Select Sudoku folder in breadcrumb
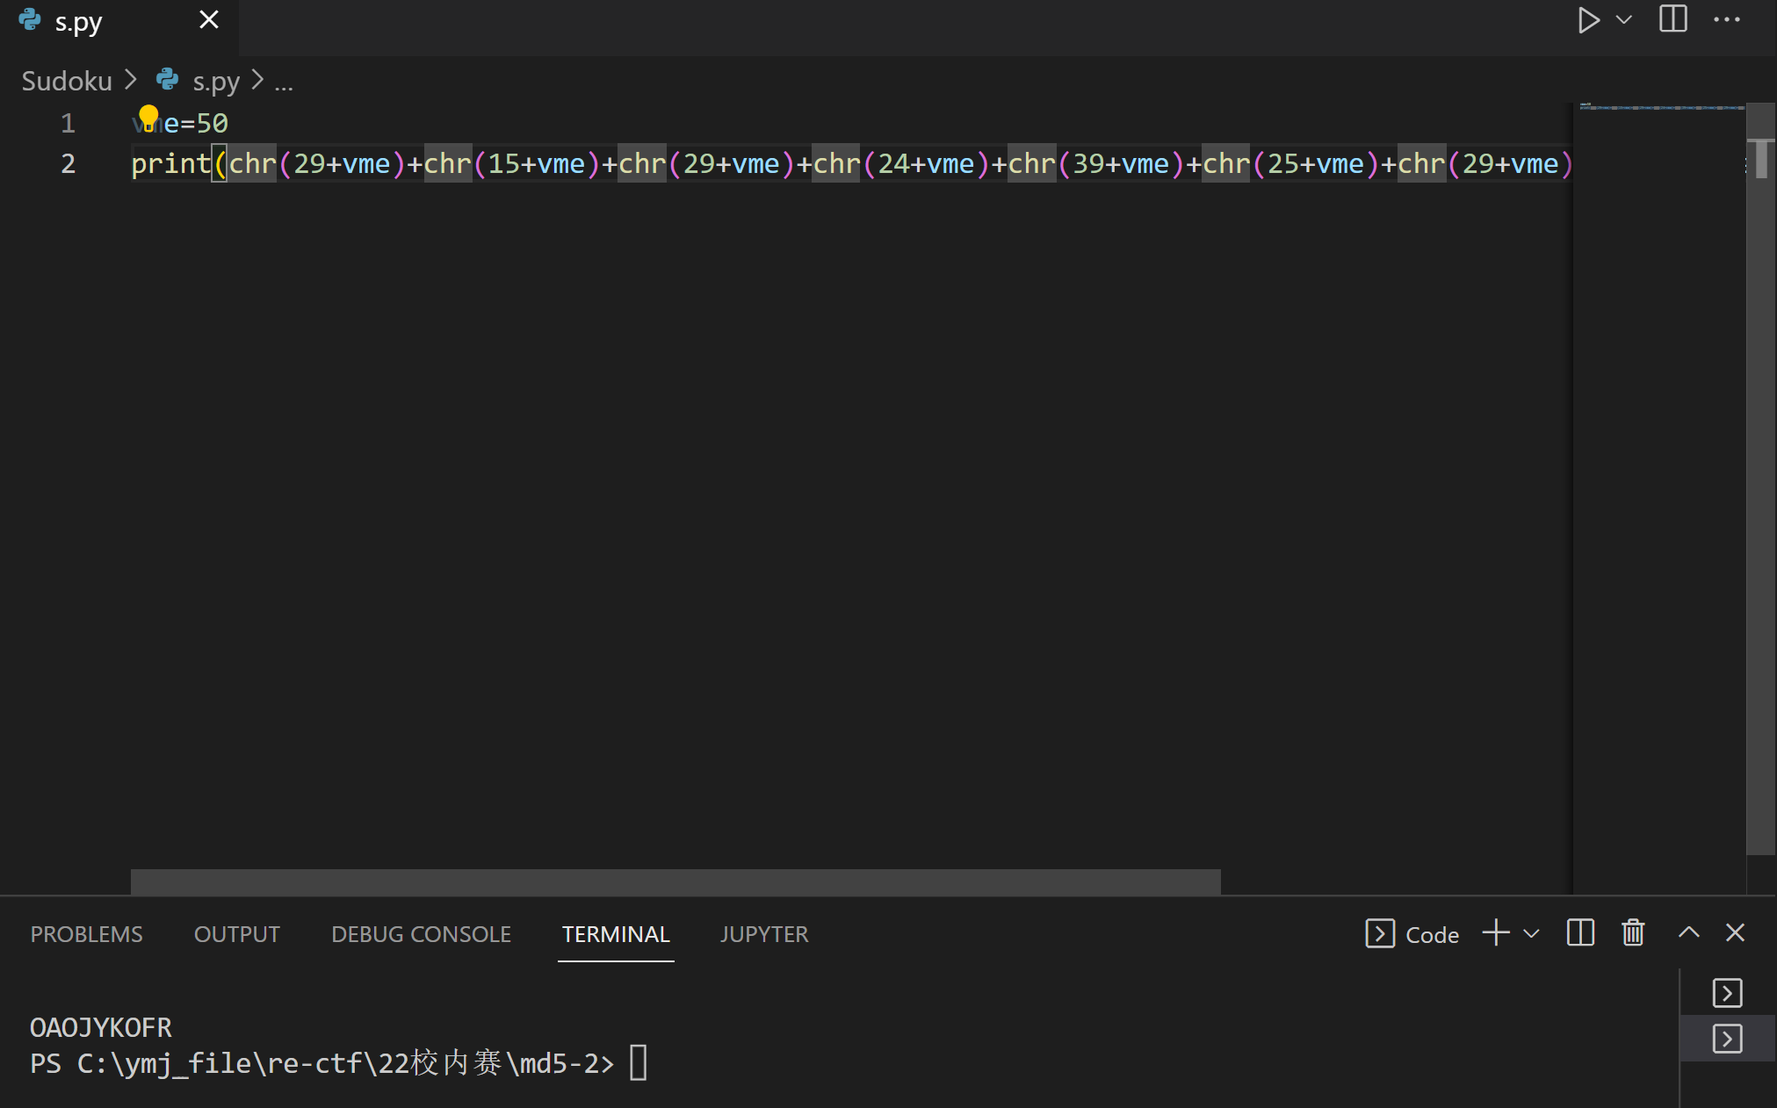The width and height of the screenshot is (1777, 1108). tap(67, 81)
